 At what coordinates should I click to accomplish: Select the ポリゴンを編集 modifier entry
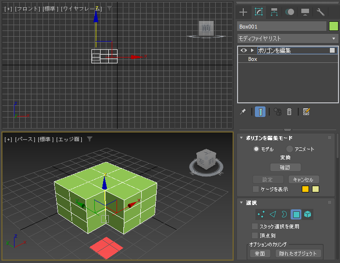pos(274,50)
